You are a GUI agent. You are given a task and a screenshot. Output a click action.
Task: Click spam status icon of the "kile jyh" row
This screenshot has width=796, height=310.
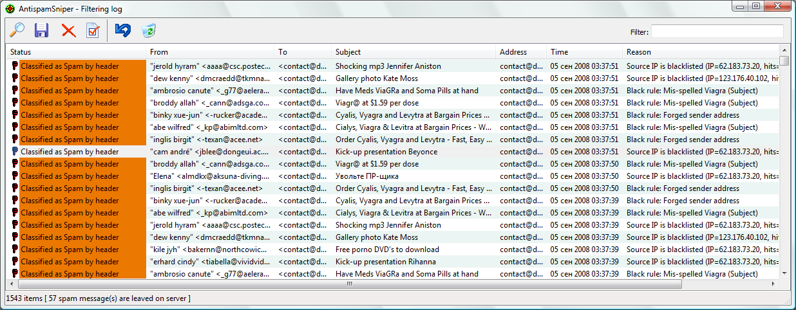point(15,250)
